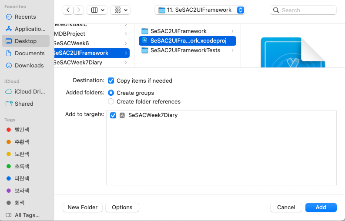
Task: Click the magnifying glass search icon
Action: pos(276,10)
